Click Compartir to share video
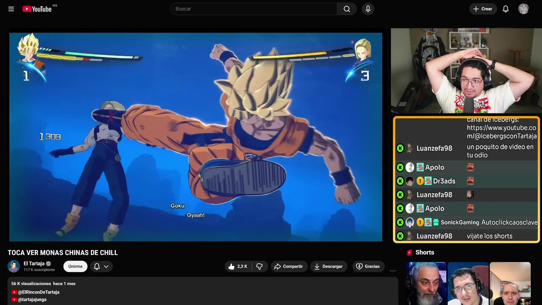Screen dimensions: 542x305 [289, 266]
